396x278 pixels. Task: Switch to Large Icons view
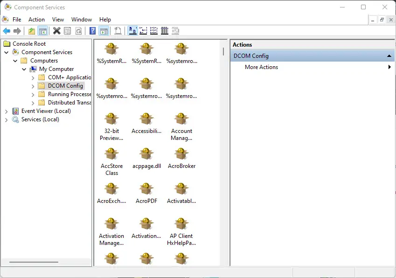point(132,31)
